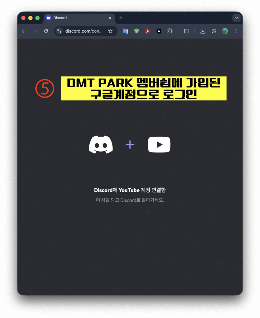
Task: Click the discord.com address bar
Action: click(x=84, y=31)
